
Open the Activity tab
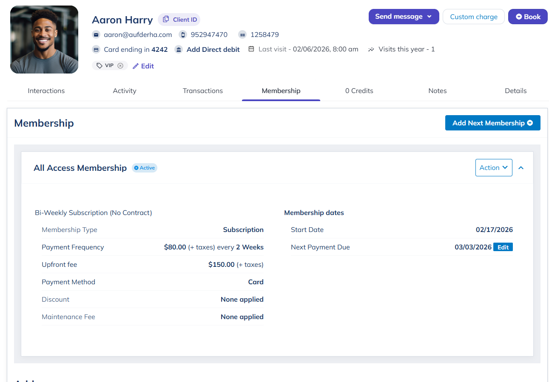tap(125, 91)
